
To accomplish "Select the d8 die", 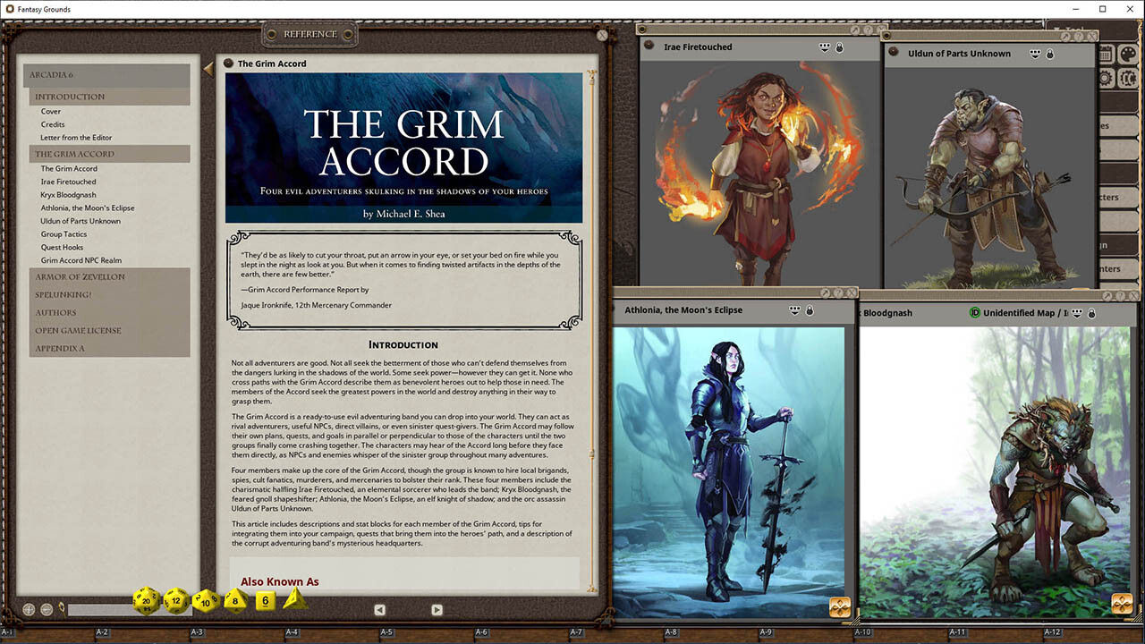I will tap(236, 601).
